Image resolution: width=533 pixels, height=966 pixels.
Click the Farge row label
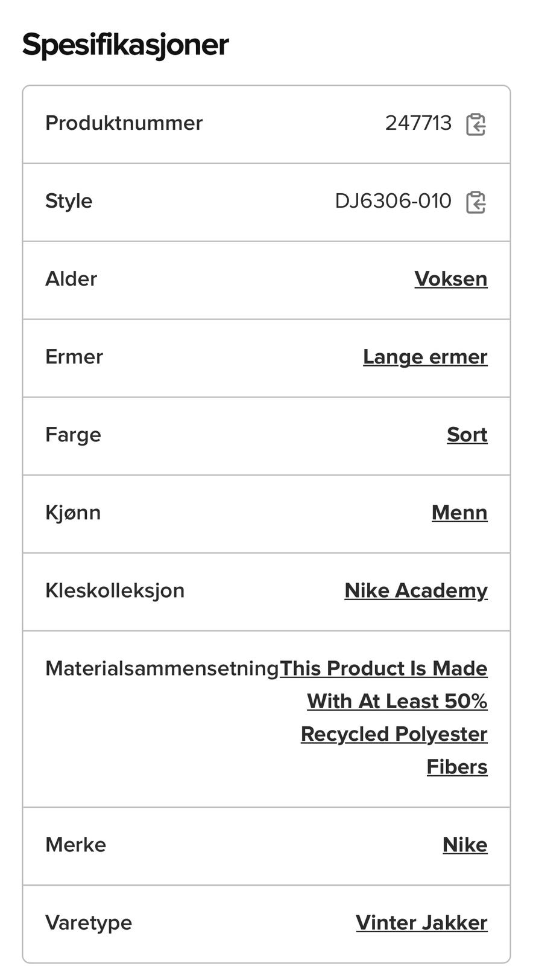tap(73, 435)
